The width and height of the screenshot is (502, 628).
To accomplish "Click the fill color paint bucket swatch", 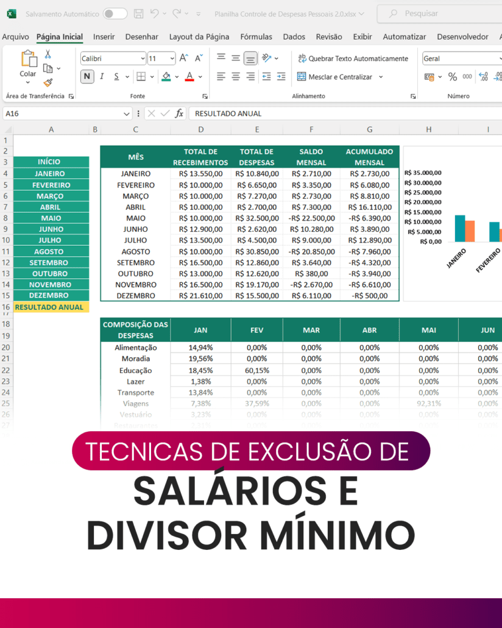I will (x=166, y=77).
